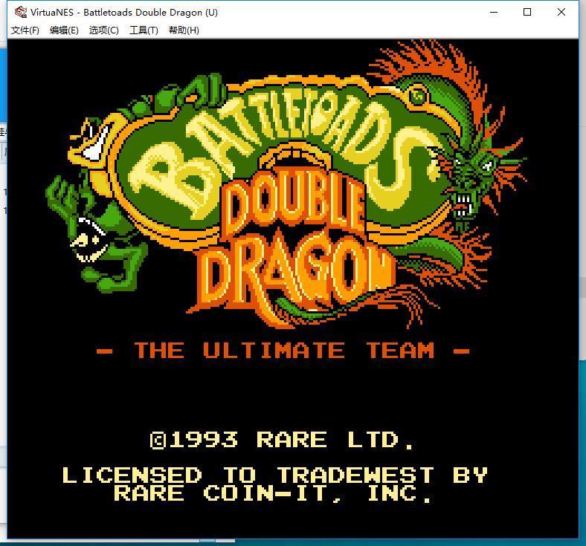Screen dimensions: 586x546
Task: Click the 'LICENSED TO TRADEWEST BY' line
Action: coord(274,475)
